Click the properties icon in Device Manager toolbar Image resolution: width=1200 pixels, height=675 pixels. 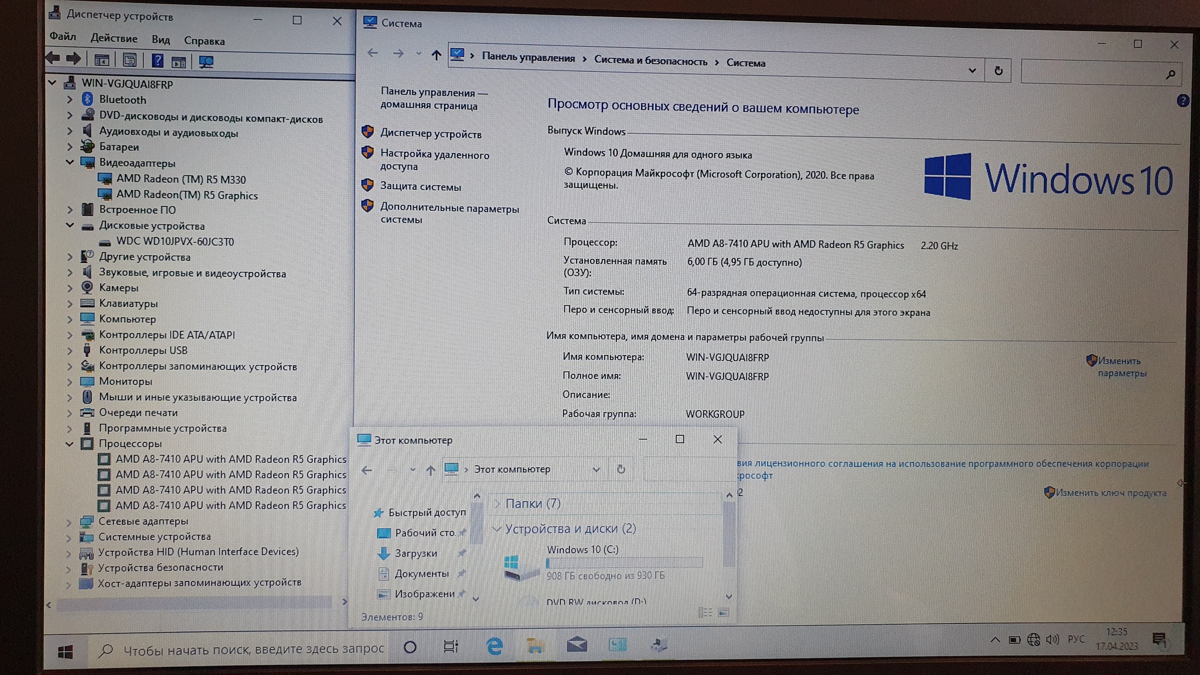click(x=129, y=60)
